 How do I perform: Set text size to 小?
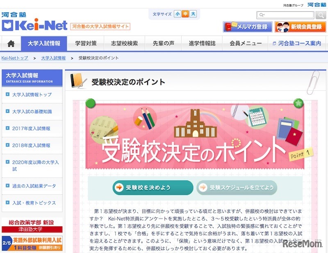click(x=178, y=14)
